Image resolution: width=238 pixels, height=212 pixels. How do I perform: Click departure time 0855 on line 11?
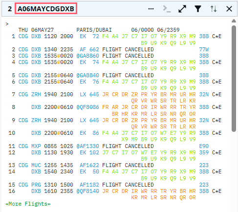tap(50, 146)
